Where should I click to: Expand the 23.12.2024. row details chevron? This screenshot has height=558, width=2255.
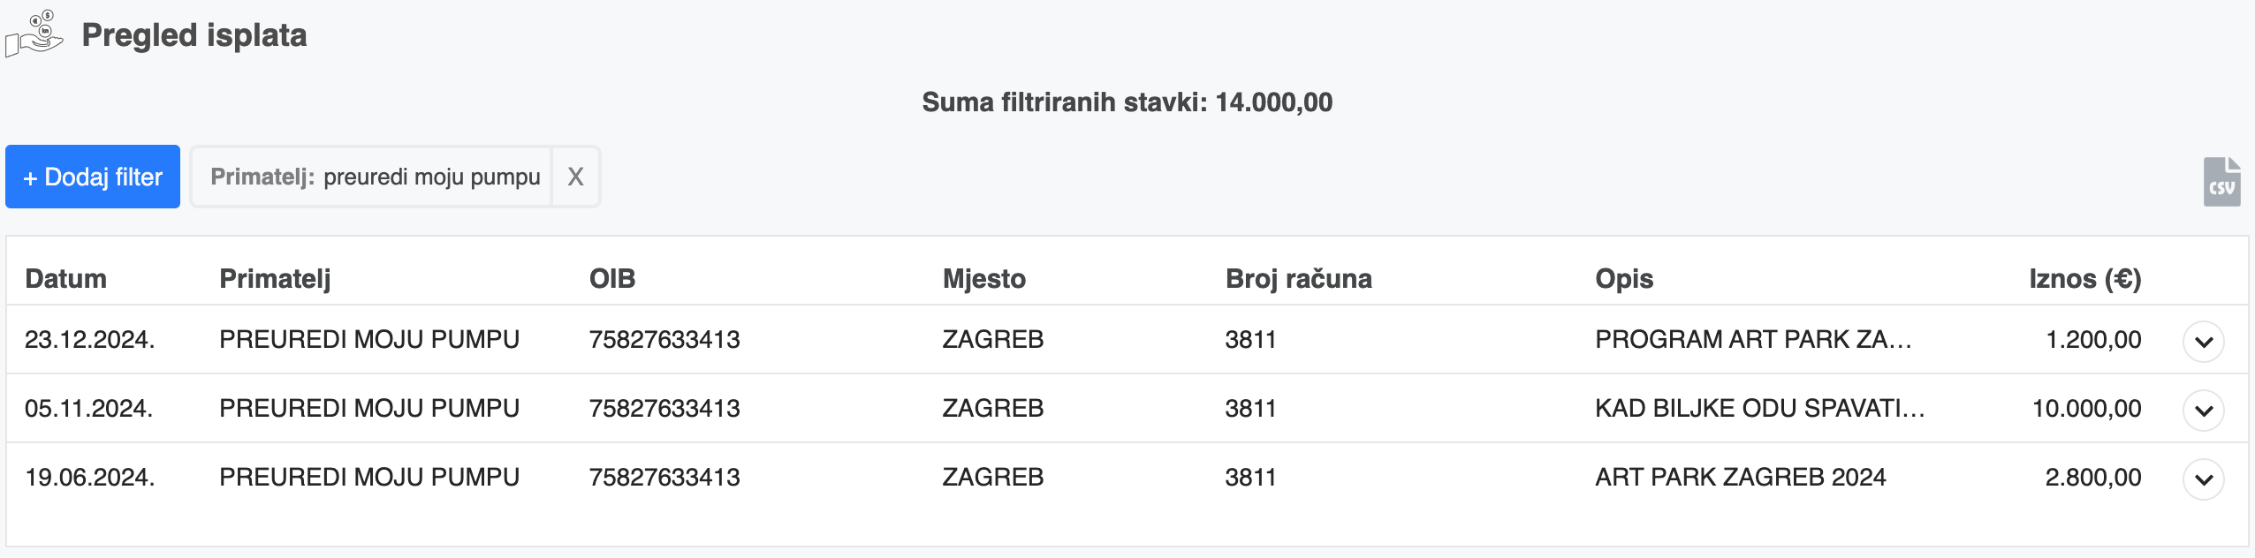2204,342
